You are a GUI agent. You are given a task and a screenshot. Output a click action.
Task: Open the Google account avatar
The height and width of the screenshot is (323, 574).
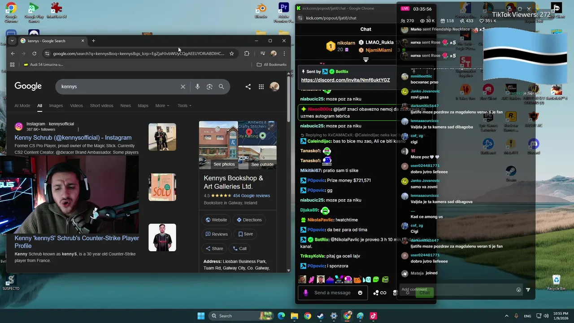click(274, 87)
